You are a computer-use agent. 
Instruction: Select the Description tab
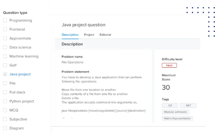click(x=70, y=34)
